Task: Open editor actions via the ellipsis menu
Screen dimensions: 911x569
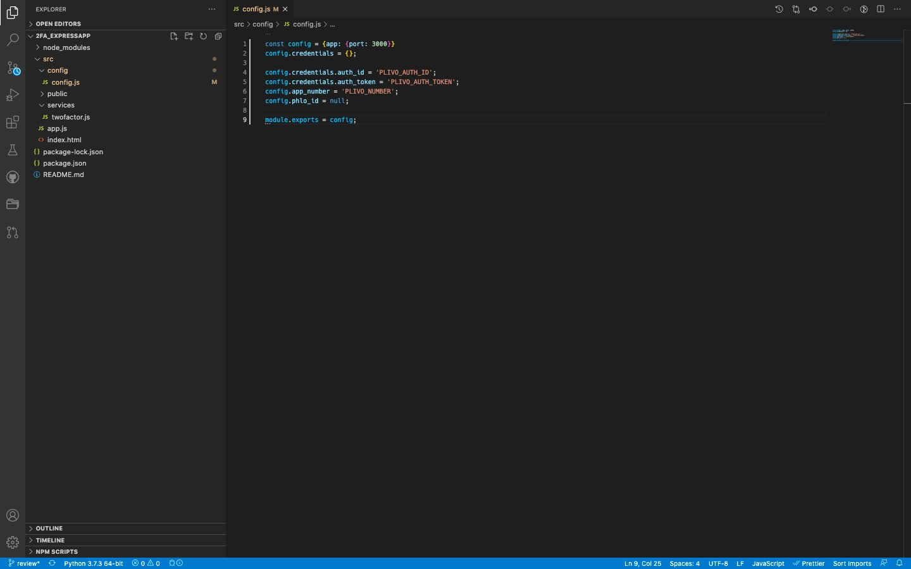Action: pyautogui.click(x=897, y=9)
